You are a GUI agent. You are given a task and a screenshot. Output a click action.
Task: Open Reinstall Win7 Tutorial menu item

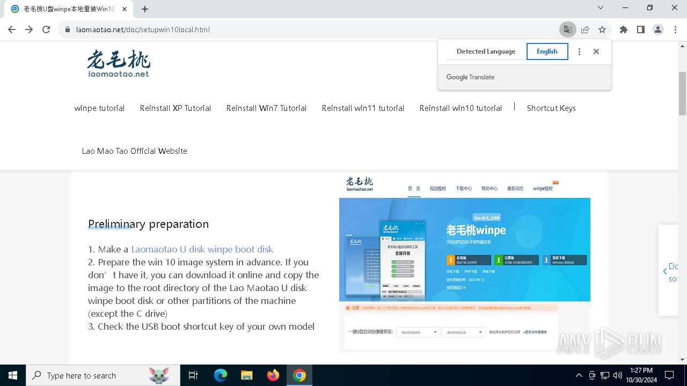266,108
